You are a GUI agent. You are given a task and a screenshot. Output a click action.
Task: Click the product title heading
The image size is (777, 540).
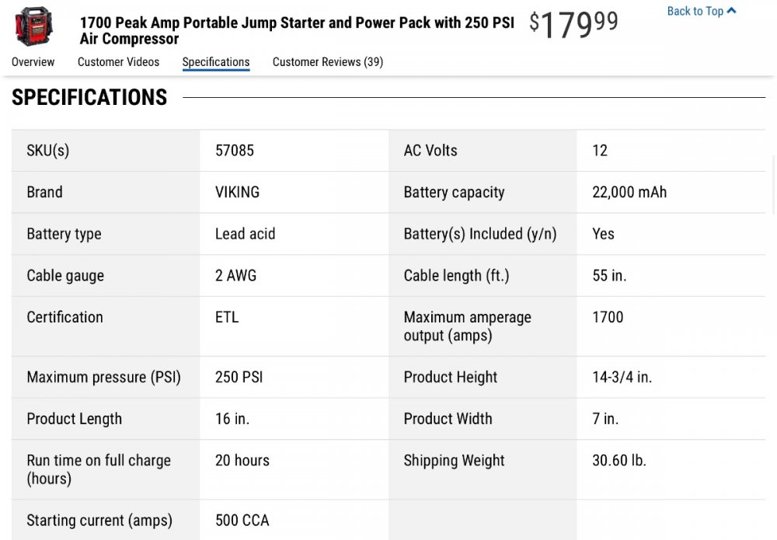(x=297, y=30)
